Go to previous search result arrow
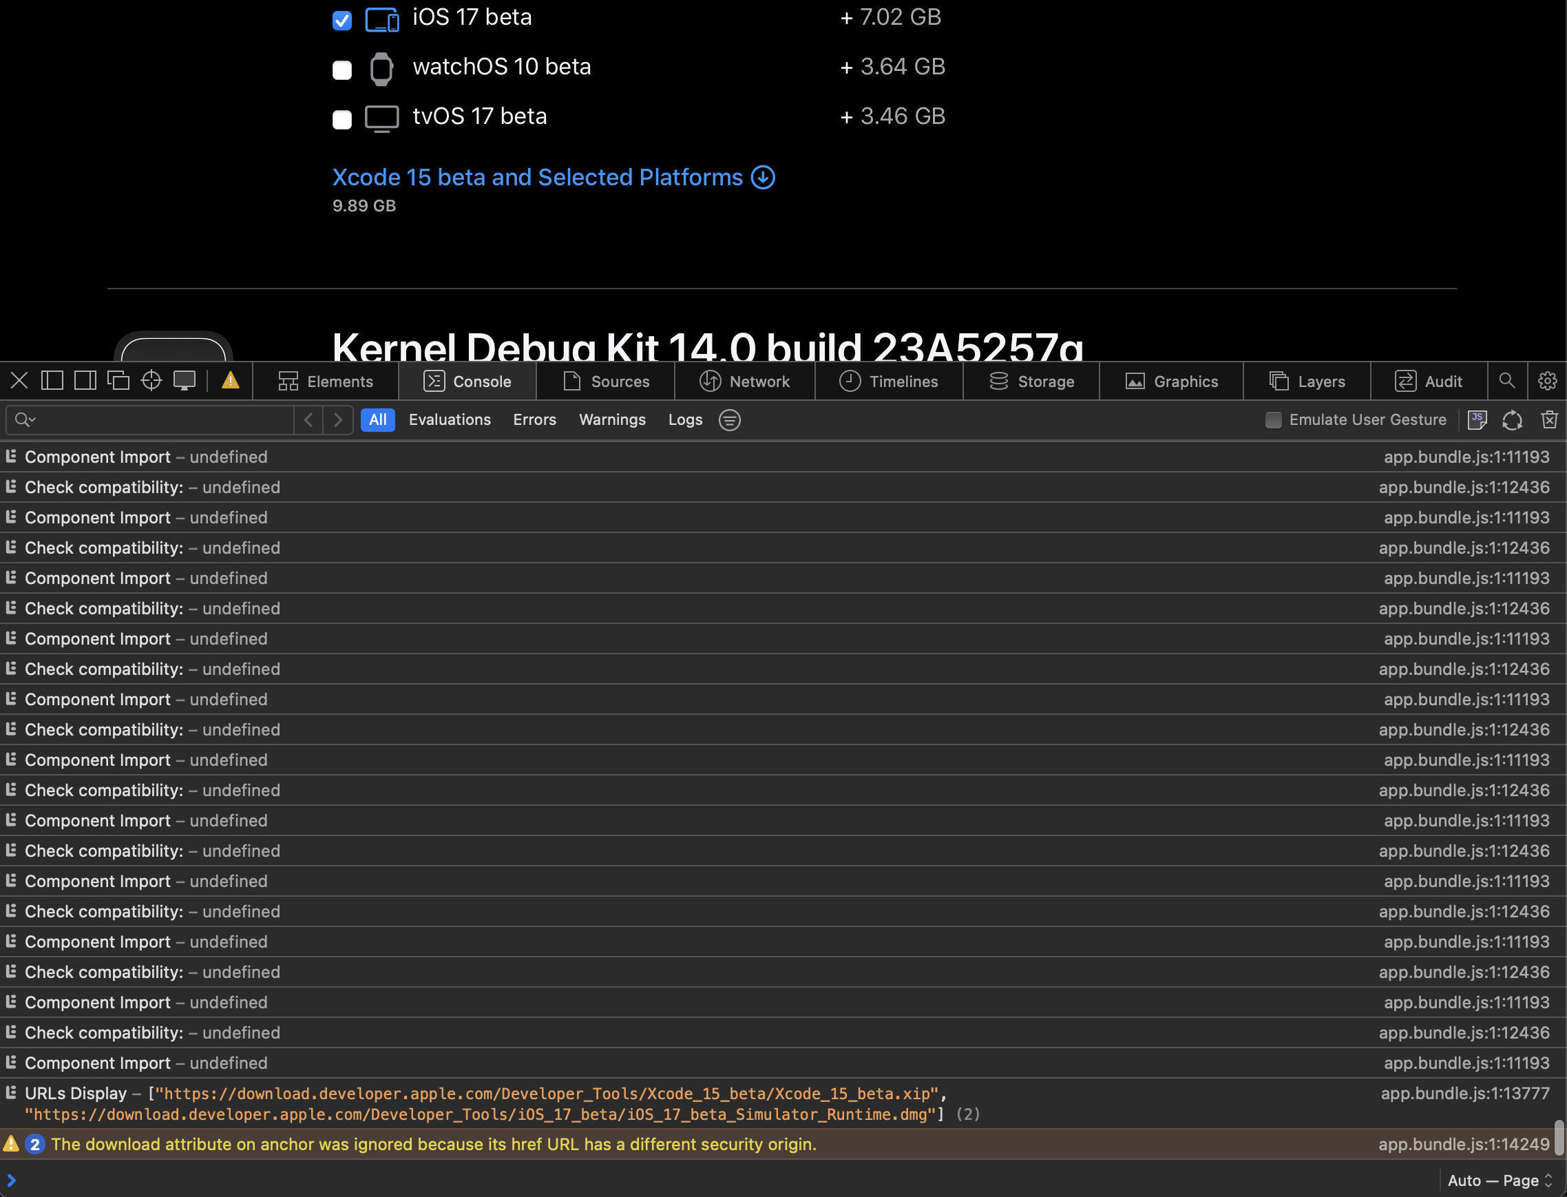The height and width of the screenshot is (1197, 1567). click(308, 420)
